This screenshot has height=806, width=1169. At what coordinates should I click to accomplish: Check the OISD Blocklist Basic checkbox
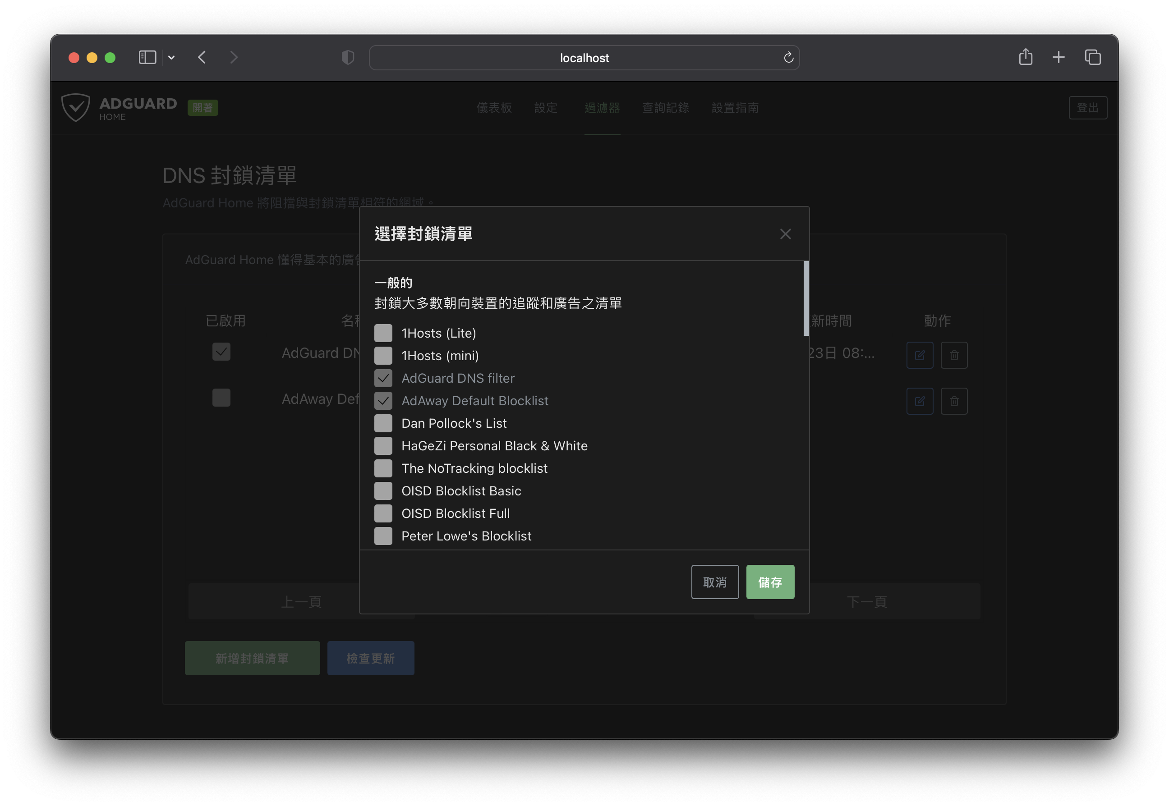(383, 491)
